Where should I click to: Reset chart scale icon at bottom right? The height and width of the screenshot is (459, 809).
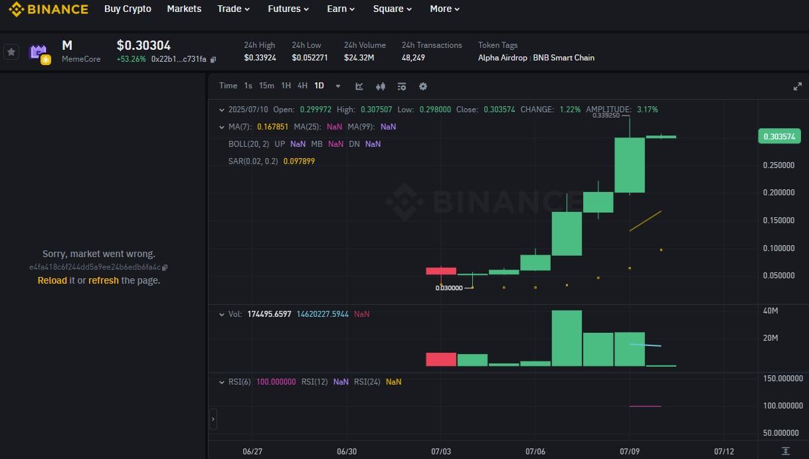click(x=786, y=451)
